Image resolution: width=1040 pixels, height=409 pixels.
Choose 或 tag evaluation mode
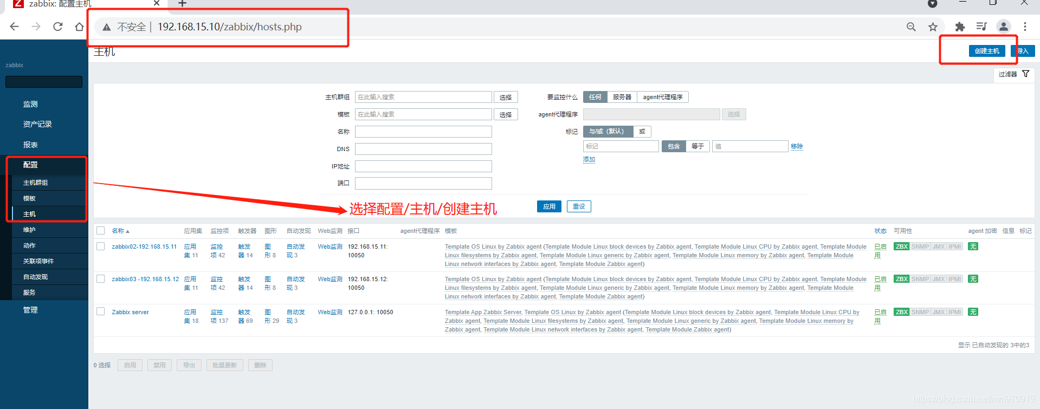[642, 131]
